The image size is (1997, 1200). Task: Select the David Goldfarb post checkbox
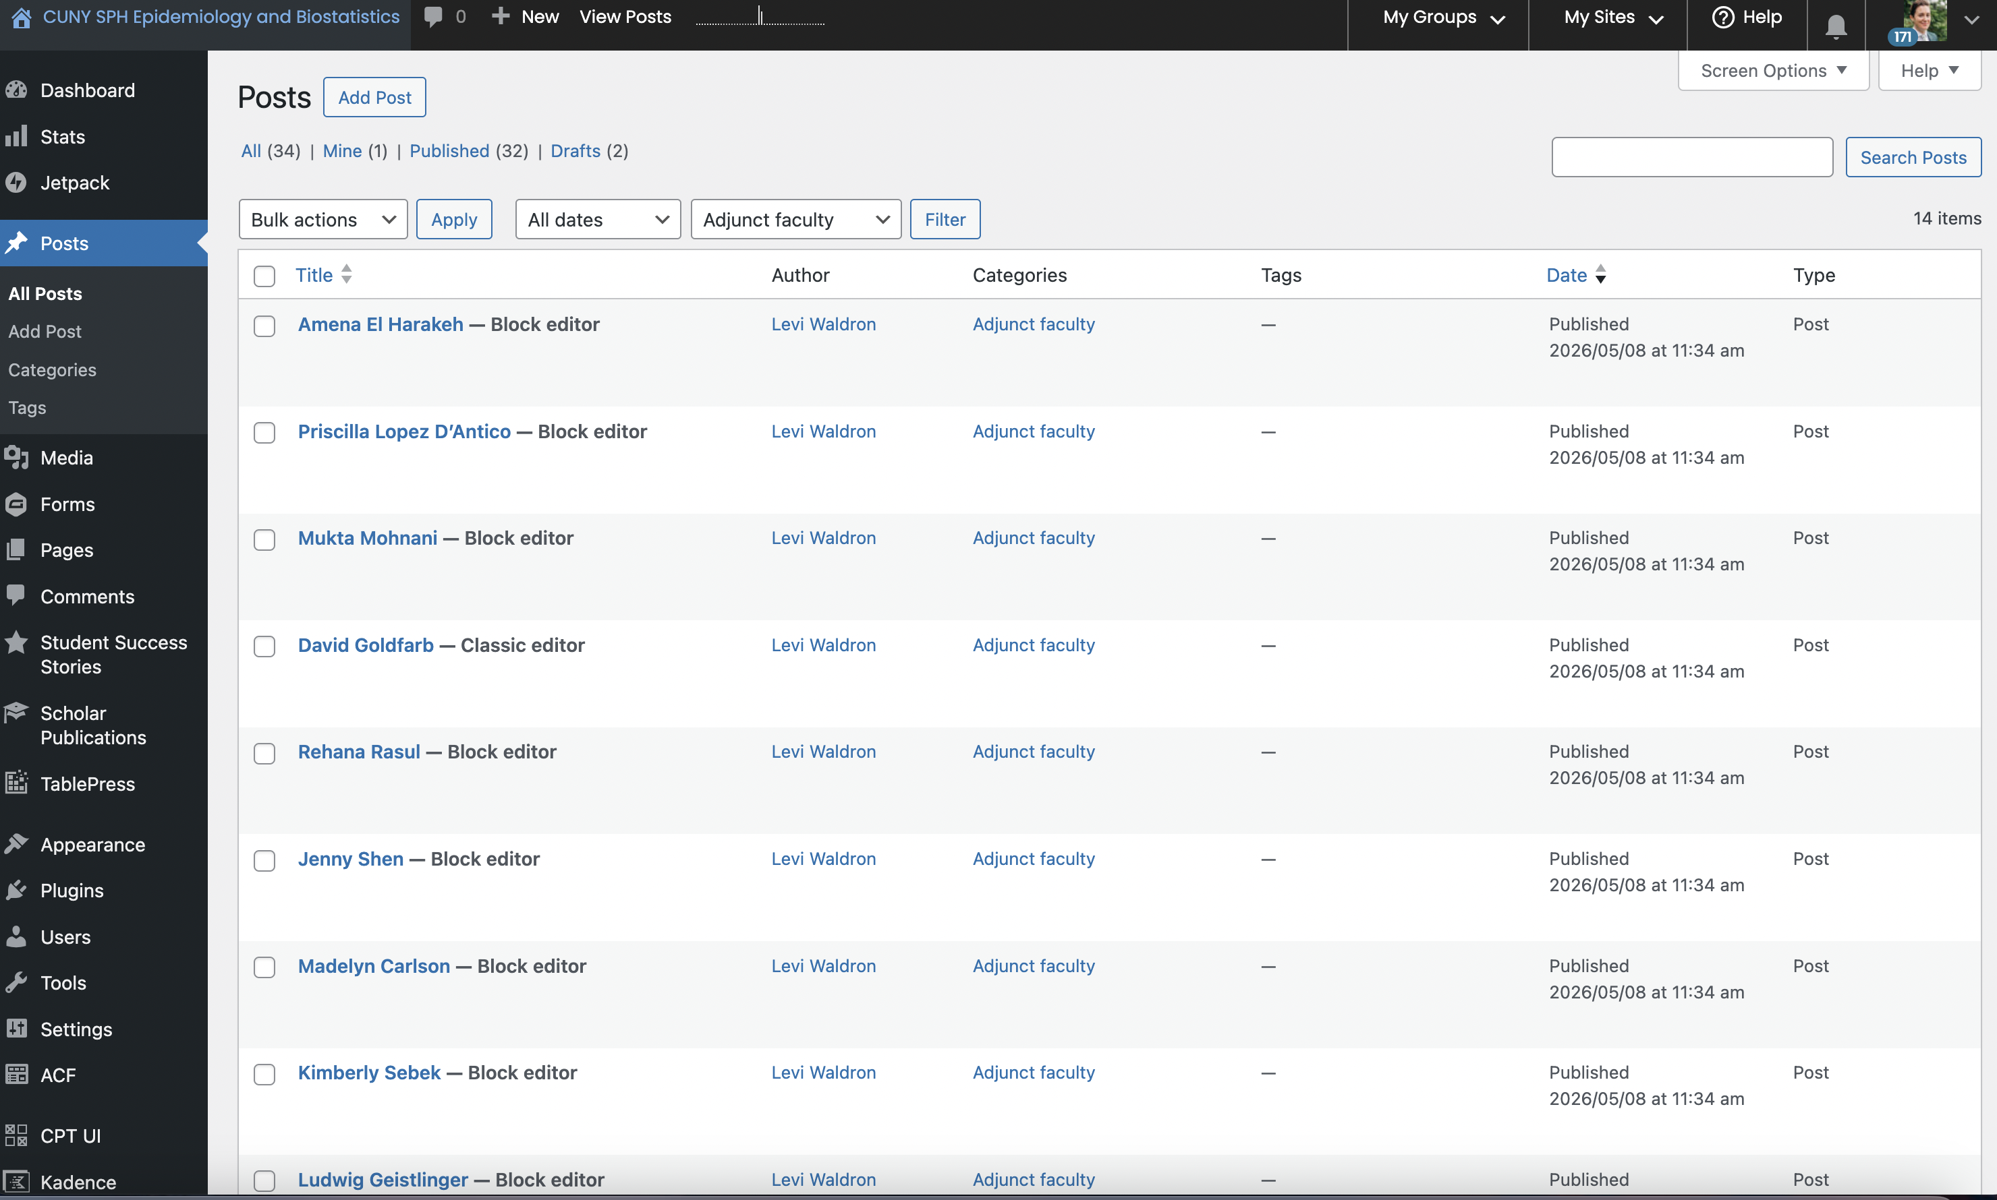[x=264, y=647]
